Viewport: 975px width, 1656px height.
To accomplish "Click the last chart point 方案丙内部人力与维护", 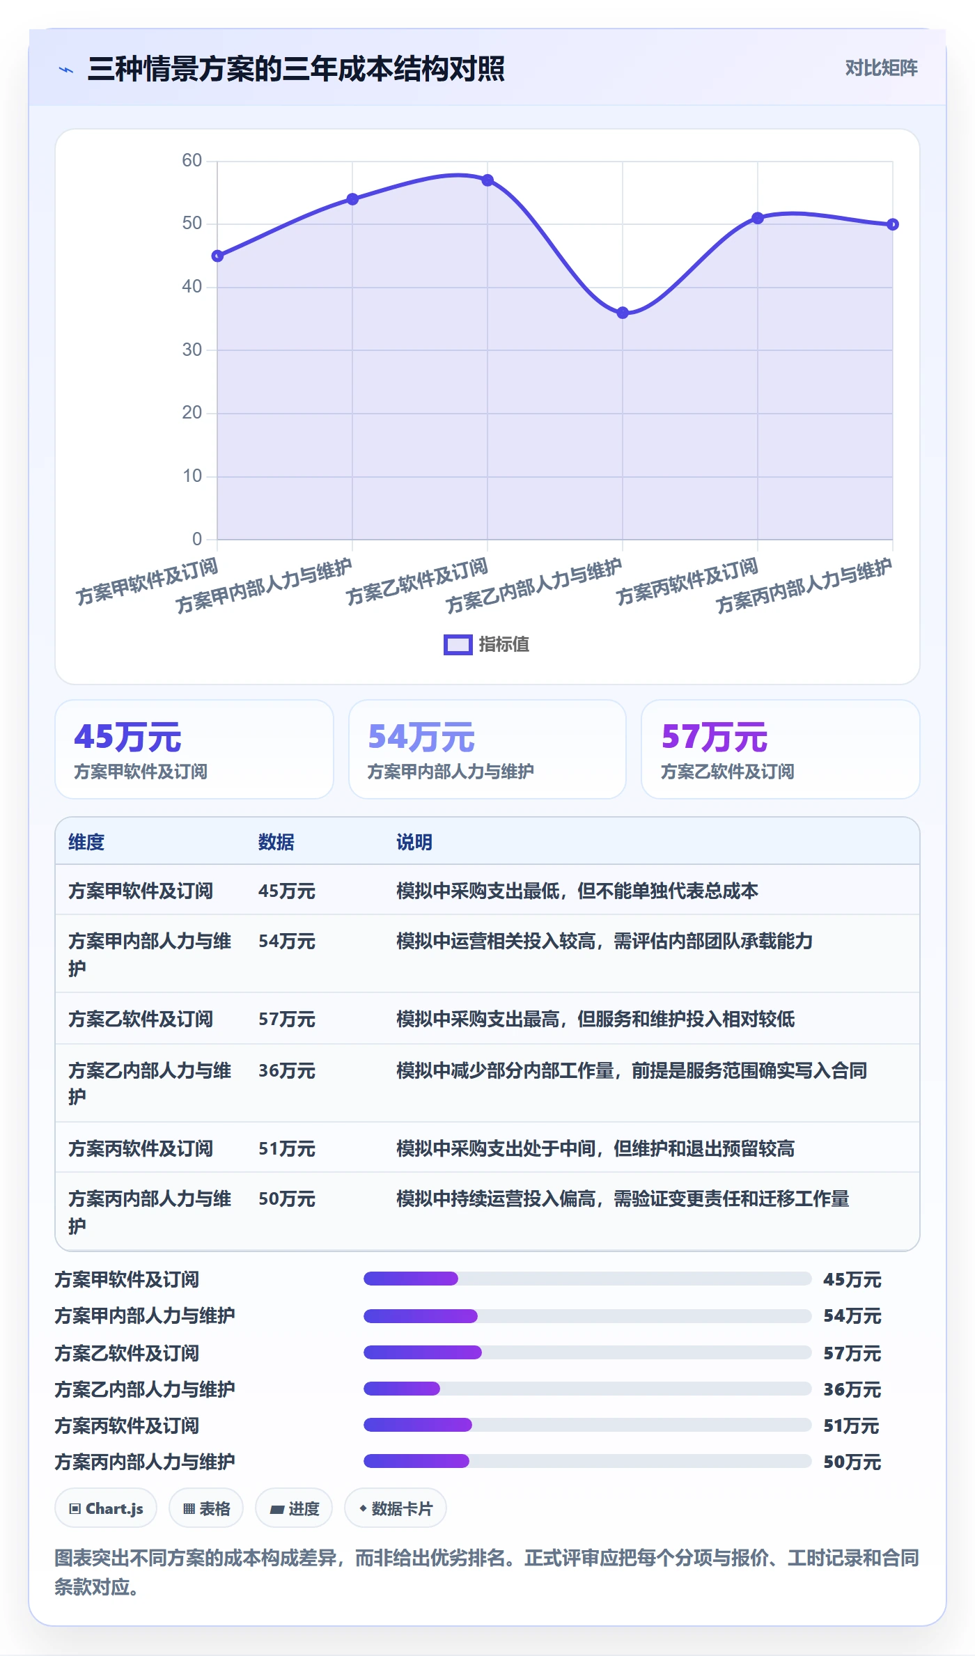I will [893, 224].
